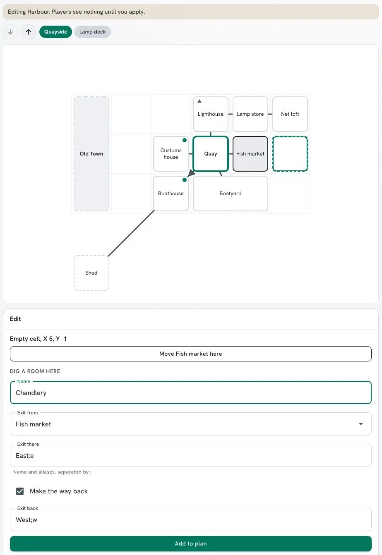Screen dimensions: 382x555
Task: Select the Fish market room
Action: tap(250, 154)
